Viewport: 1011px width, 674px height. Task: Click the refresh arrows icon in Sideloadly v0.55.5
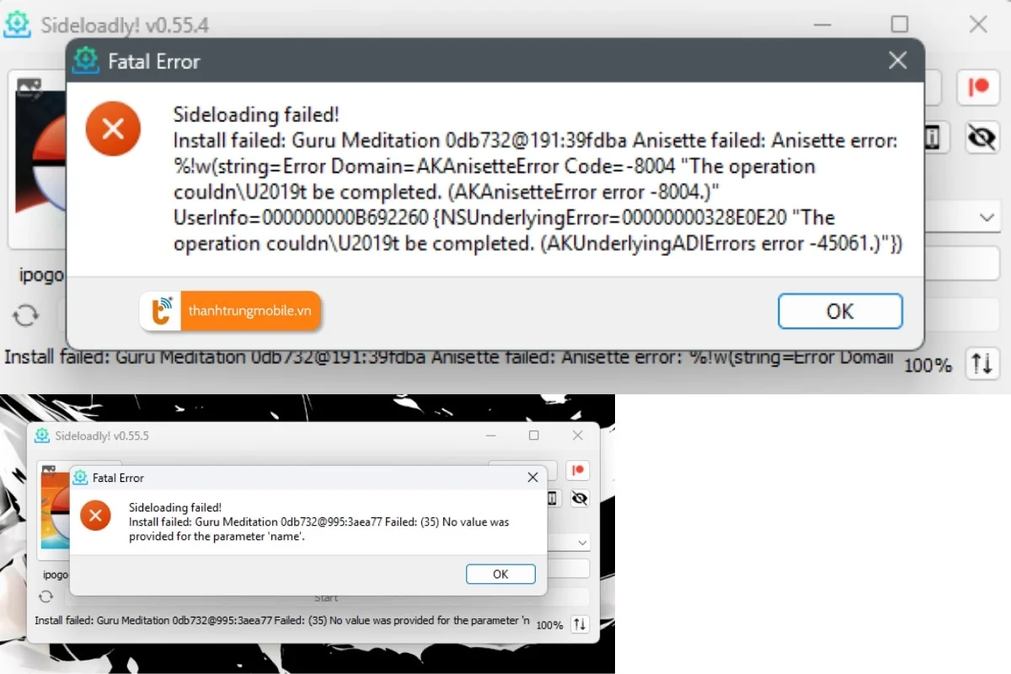pyautogui.click(x=46, y=597)
